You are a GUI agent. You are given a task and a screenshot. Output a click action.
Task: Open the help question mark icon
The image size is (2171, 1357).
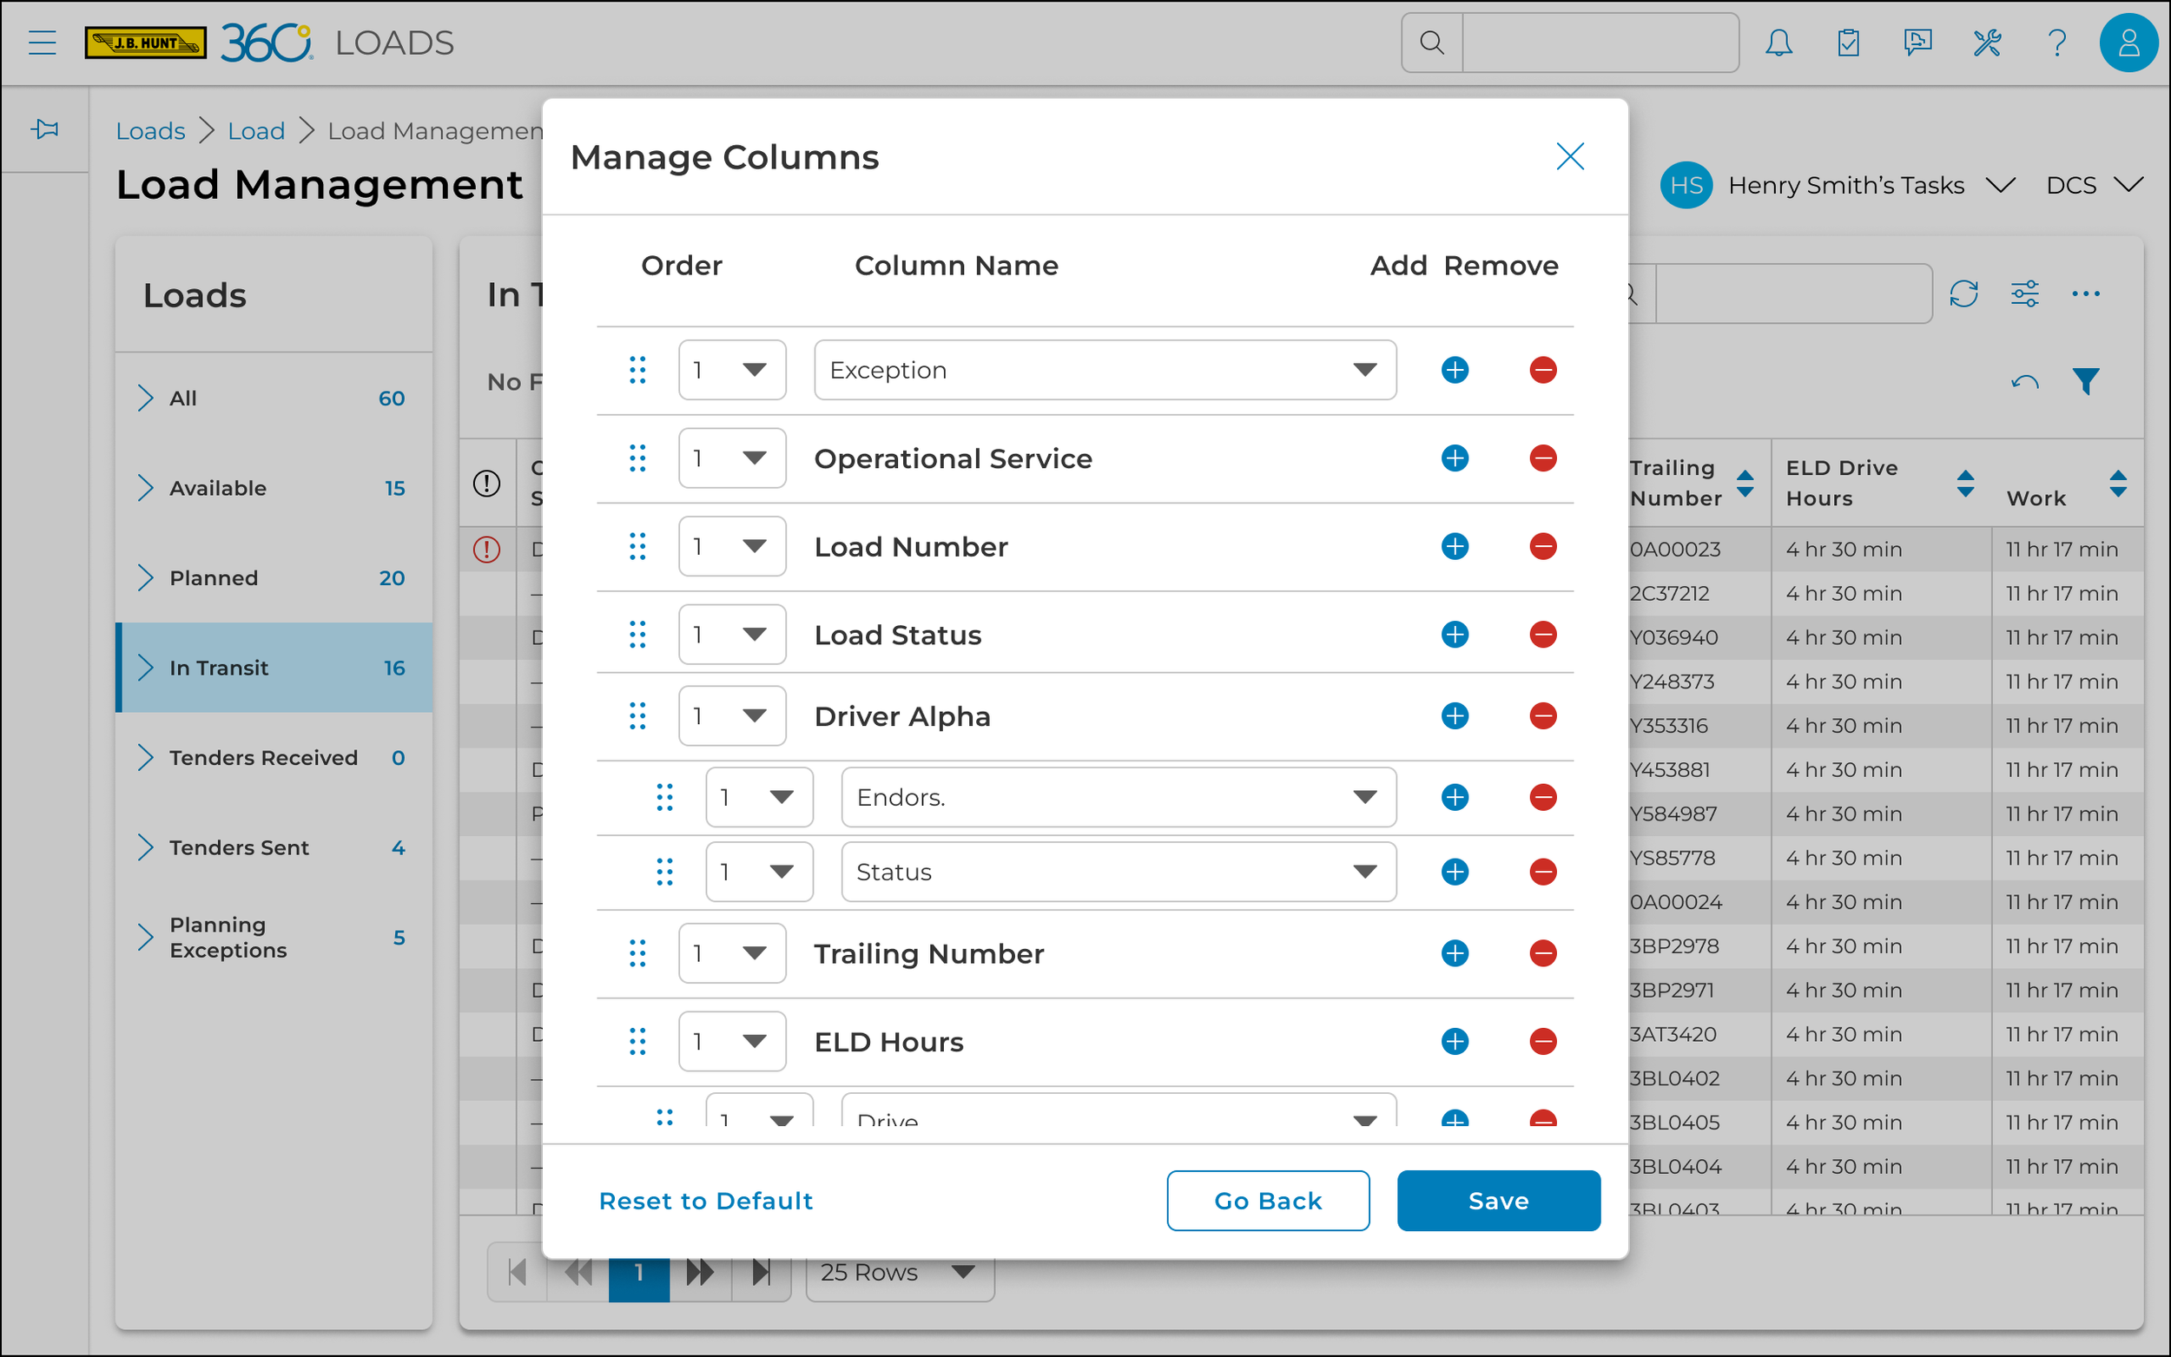(x=2057, y=43)
